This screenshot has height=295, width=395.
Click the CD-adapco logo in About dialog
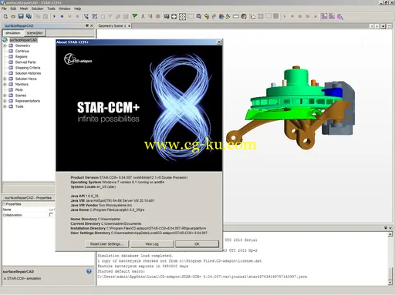pos(78,59)
